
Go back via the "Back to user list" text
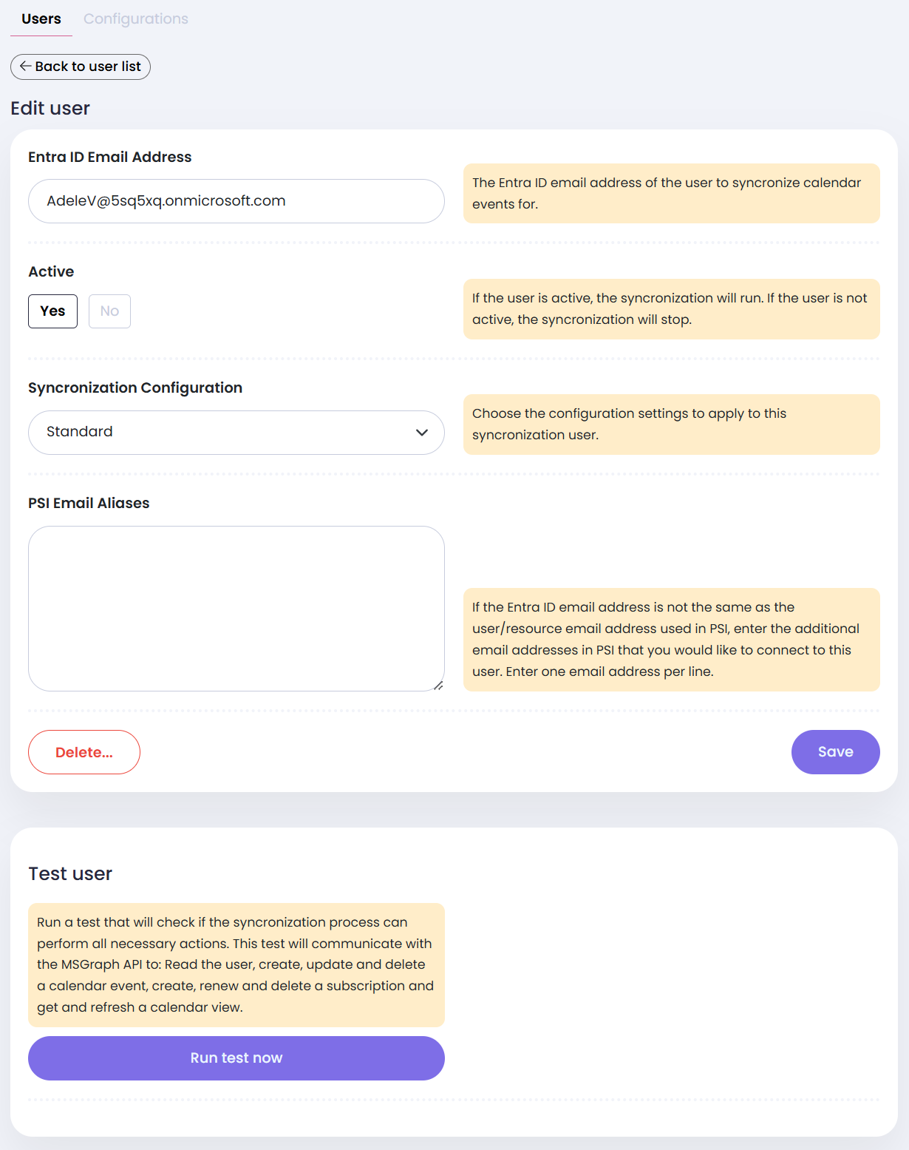88,67
